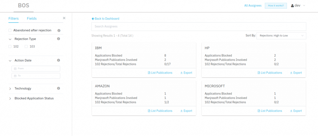Open the All Assignees link

pyautogui.click(x=253, y=6)
